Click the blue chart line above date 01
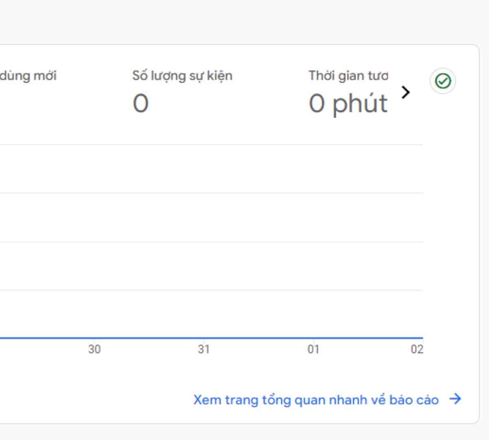This screenshot has height=440, width=489. pyautogui.click(x=313, y=338)
